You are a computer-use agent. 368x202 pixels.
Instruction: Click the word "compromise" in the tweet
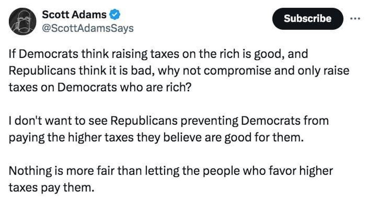pyautogui.click(x=235, y=71)
